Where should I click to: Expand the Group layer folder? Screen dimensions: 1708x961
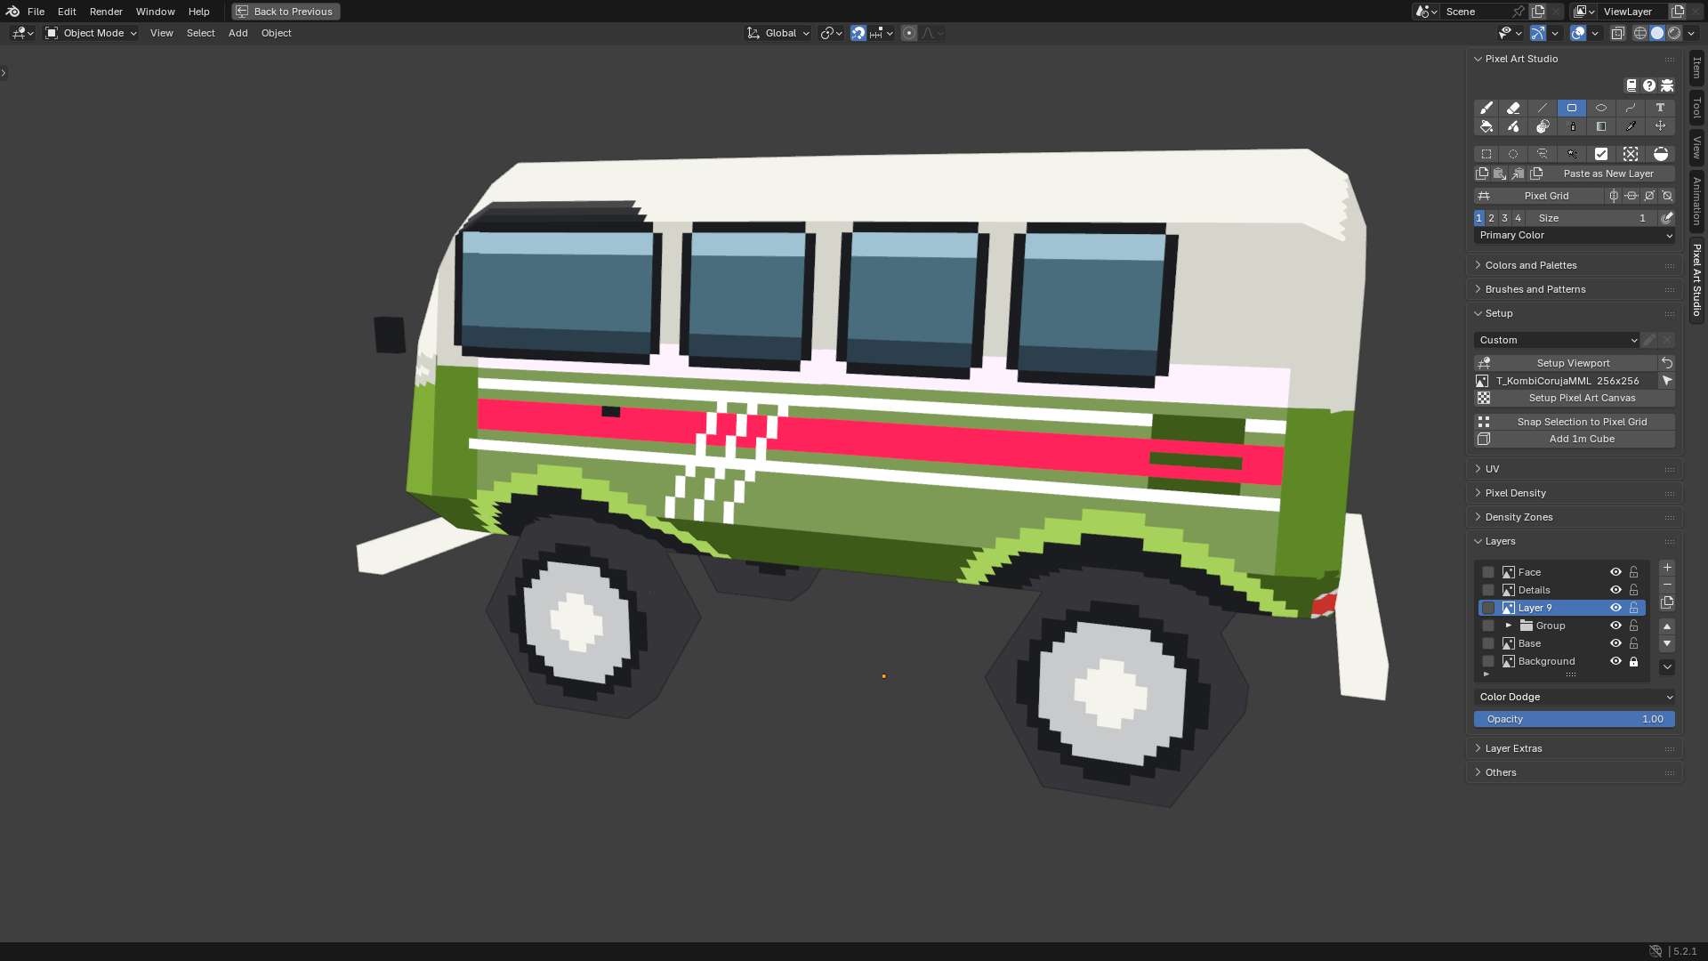[x=1509, y=626]
